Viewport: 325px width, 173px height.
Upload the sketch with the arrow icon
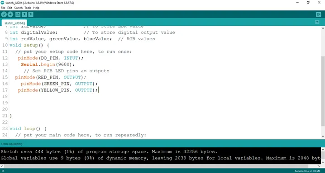[10, 14]
